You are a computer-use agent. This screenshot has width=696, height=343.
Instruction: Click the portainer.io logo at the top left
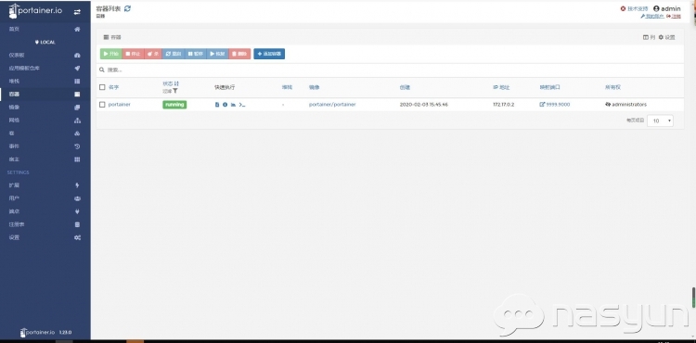(36, 10)
